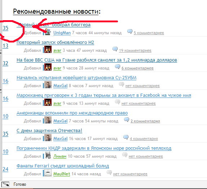This screenshot has height=189, width=207.
Task: Click UniqMan's avatar thumbnail
Action: (48, 32)
